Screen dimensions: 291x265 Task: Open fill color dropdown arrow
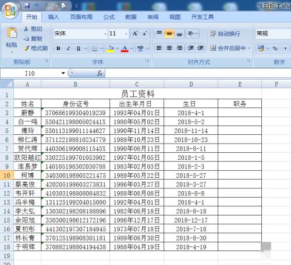[117, 48]
